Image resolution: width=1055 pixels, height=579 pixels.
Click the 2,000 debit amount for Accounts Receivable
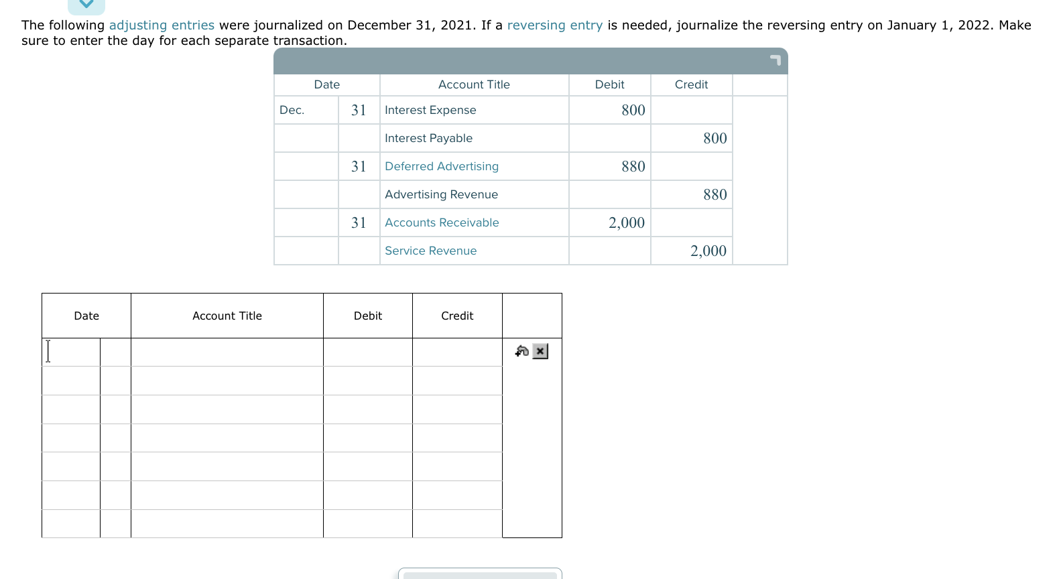click(627, 222)
